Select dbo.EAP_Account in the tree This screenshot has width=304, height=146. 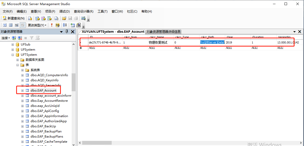click(43, 90)
